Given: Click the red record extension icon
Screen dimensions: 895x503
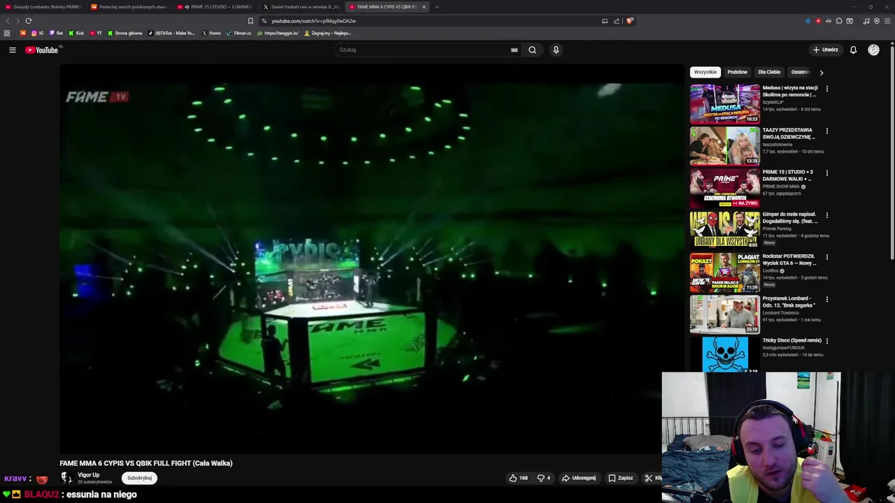Looking at the screenshot, I should coord(818,21).
